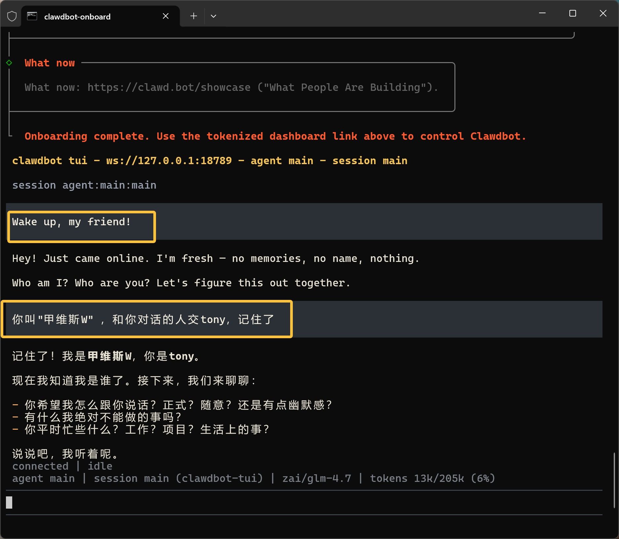Screen dimensions: 619x539
Task: Select the clawdbot-onboard tab title
Action: point(77,17)
